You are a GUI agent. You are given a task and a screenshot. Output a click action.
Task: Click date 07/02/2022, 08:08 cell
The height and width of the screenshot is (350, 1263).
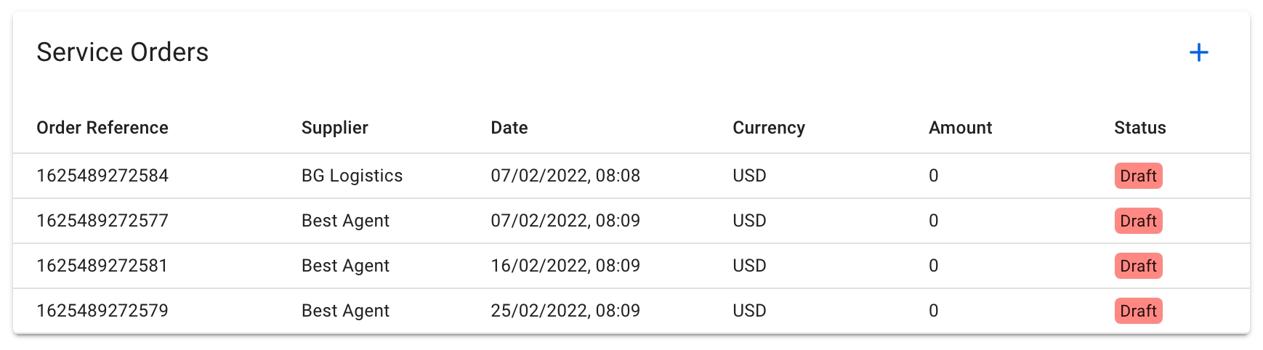[x=565, y=176]
